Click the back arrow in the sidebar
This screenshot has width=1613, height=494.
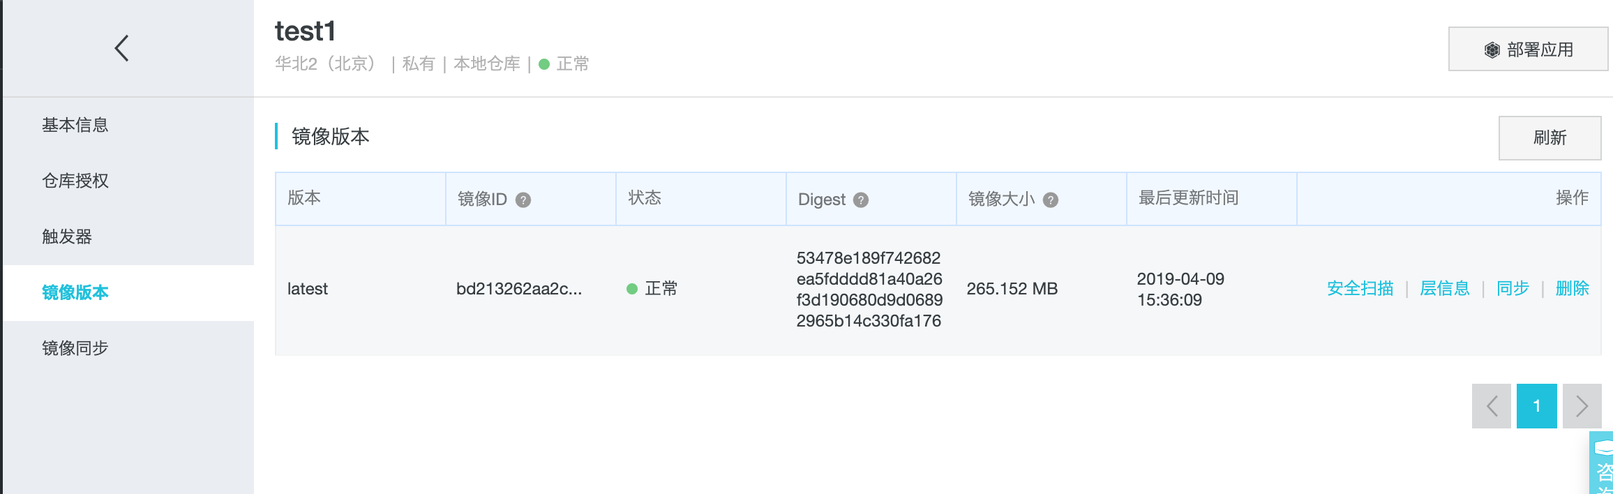(x=122, y=48)
